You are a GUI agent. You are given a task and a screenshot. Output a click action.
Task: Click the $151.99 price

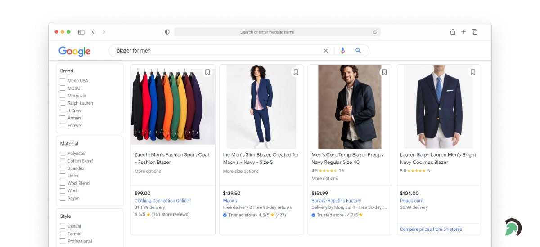320,194
